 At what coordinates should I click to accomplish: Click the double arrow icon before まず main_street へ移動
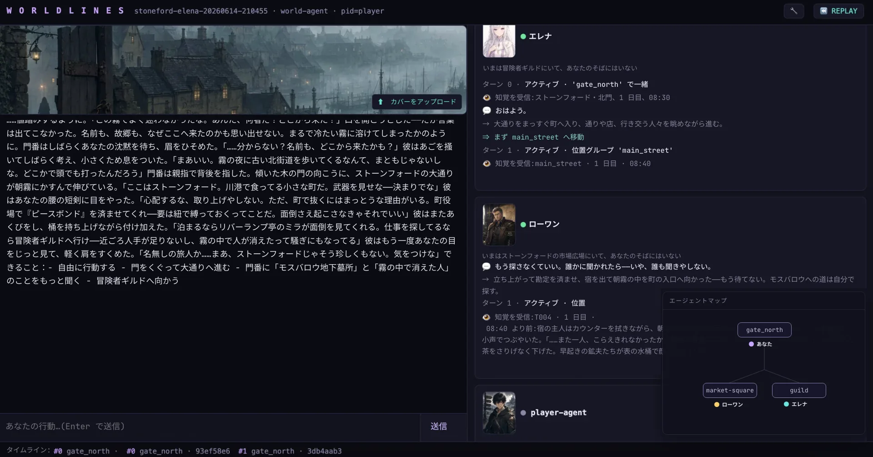(486, 137)
